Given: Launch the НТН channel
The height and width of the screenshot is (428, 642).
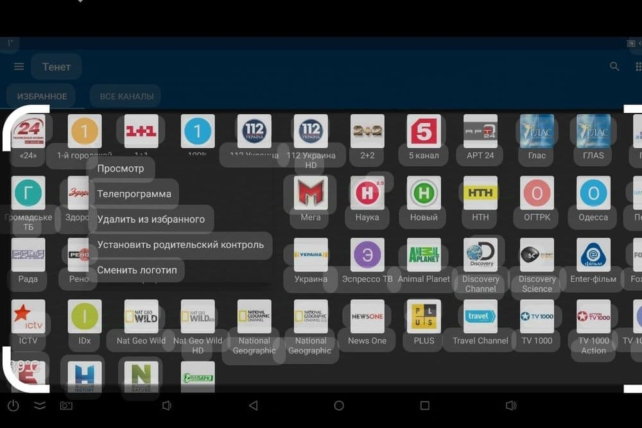Looking at the screenshot, I should tap(480, 193).
